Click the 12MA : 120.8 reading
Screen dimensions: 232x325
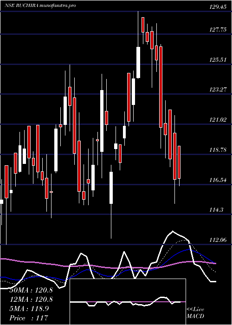point(31,299)
